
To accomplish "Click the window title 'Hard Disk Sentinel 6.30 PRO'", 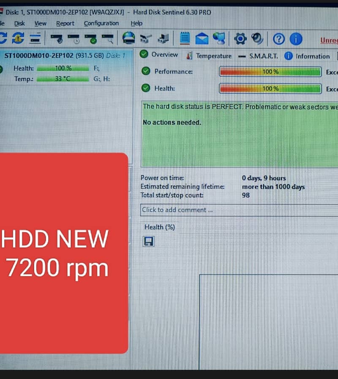I will point(172,12).
